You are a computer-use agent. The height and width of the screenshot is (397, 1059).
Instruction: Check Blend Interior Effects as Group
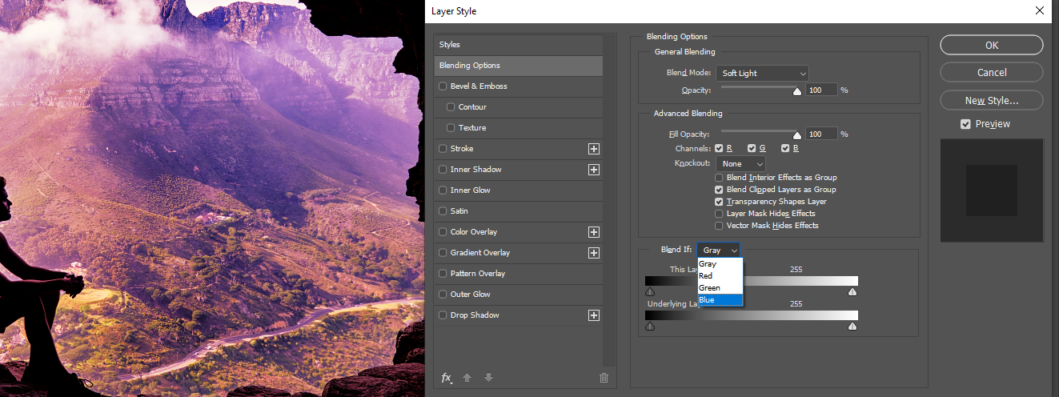point(719,178)
